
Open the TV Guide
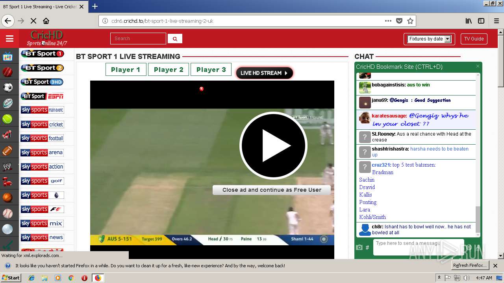coord(474,39)
